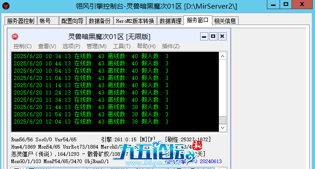Open the 插件(Z) menu
Screen dimensions: 315x169
[171, 46]
